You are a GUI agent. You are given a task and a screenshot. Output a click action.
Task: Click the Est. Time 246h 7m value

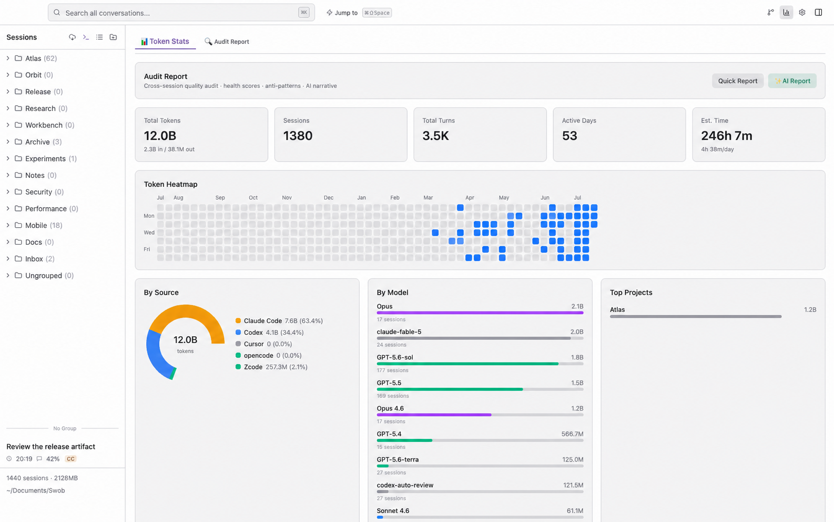(727, 136)
